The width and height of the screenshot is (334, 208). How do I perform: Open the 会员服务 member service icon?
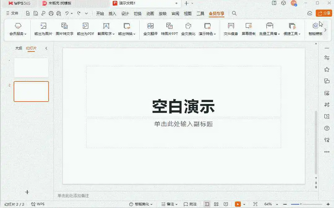click(x=18, y=29)
